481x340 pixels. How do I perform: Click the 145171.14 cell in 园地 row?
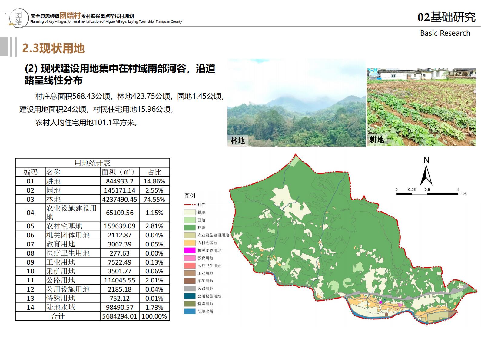120,190
